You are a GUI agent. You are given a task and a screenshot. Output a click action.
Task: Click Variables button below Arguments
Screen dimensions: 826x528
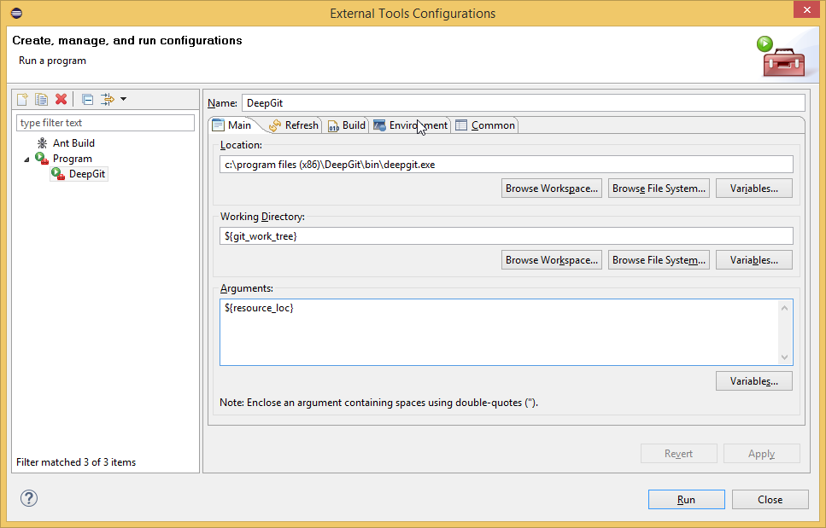tap(753, 381)
